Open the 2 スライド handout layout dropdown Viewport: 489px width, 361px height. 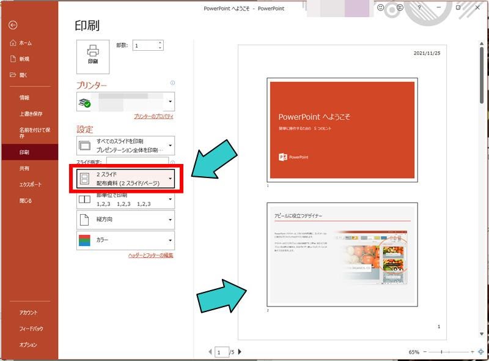coord(125,179)
